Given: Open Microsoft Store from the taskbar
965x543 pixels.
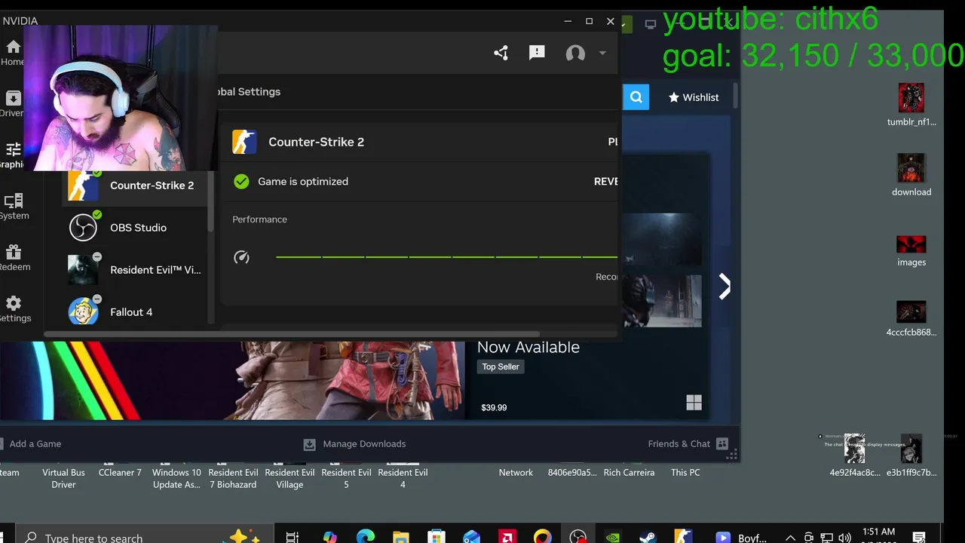Looking at the screenshot, I should (x=437, y=537).
